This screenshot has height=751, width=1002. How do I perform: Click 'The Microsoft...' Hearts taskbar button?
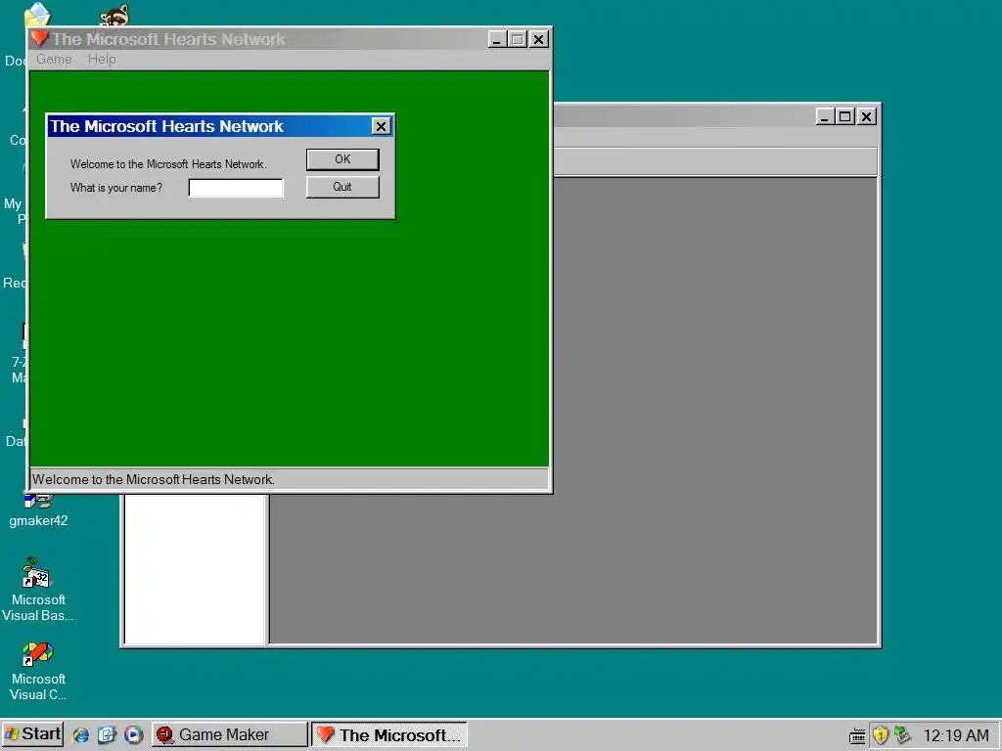(389, 735)
